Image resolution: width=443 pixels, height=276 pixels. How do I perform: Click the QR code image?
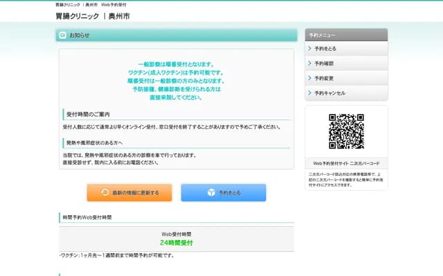click(x=346, y=132)
